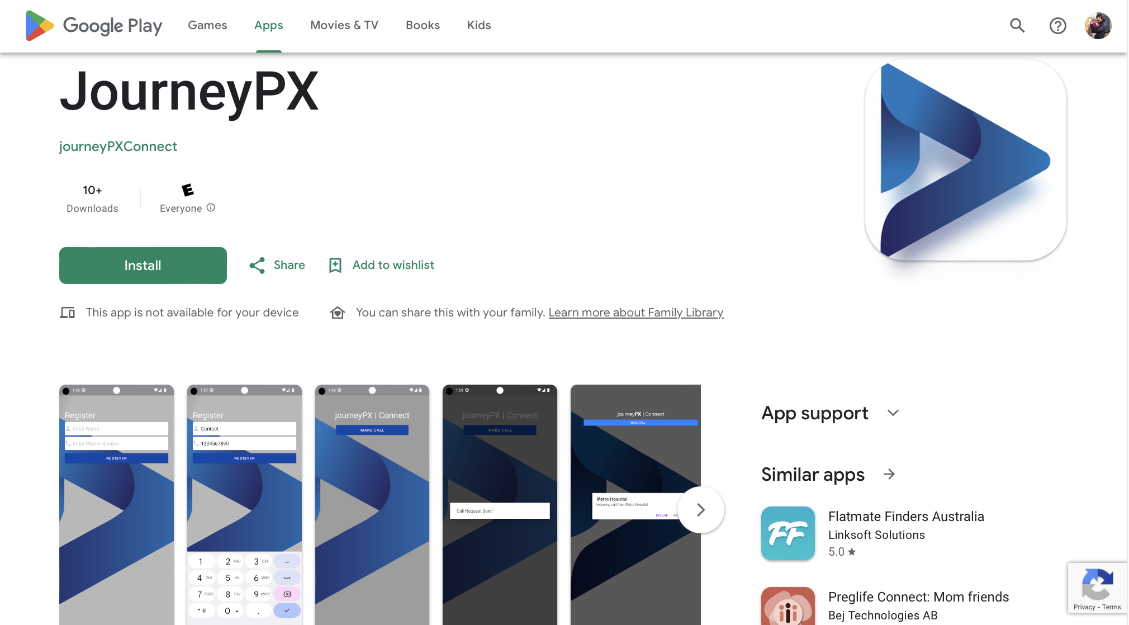This screenshot has height=625, width=1129.
Task: Click the Google Play triangle logo
Action: (x=37, y=25)
